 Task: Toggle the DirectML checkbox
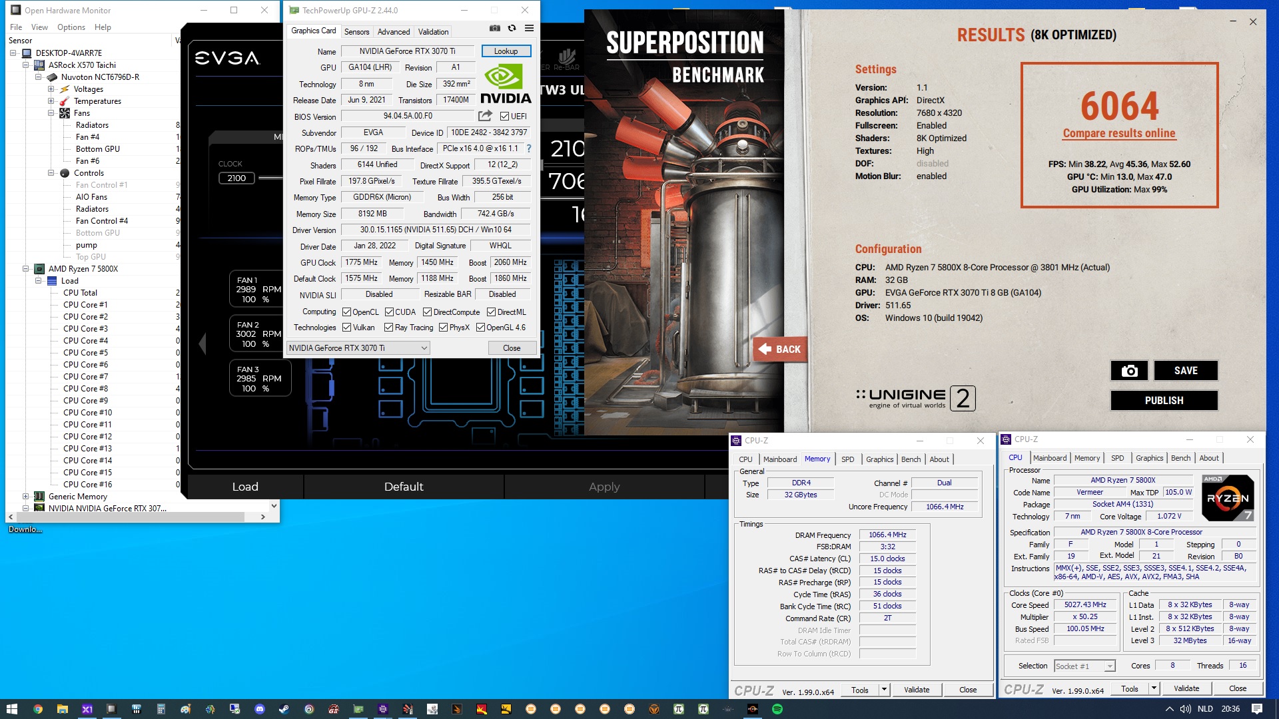(x=491, y=312)
